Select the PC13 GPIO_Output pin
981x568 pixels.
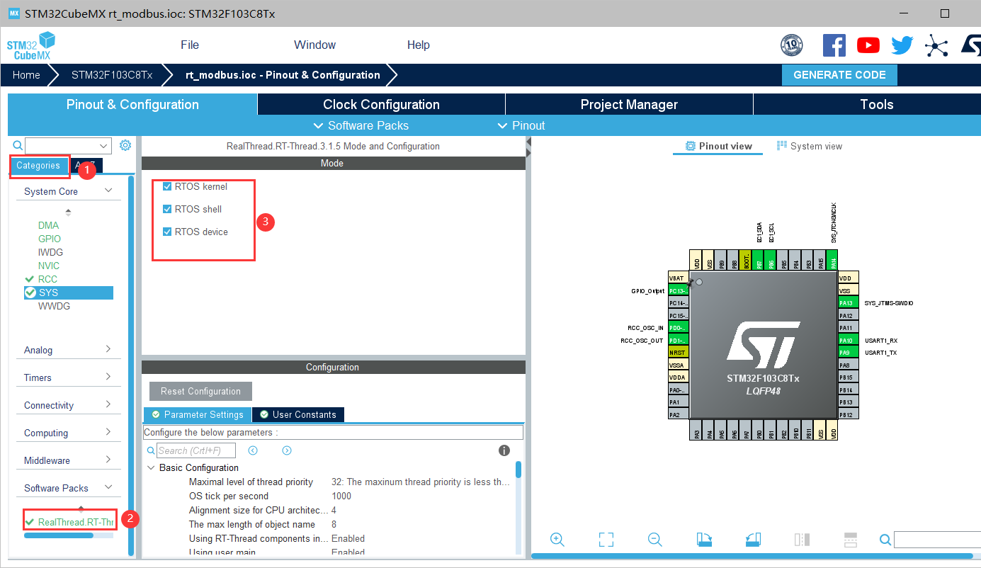pyautogui.click(x=679, y=291)
